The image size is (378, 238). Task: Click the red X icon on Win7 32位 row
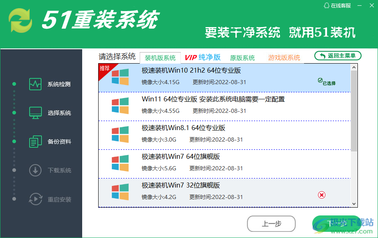click(x=322, y=195)
